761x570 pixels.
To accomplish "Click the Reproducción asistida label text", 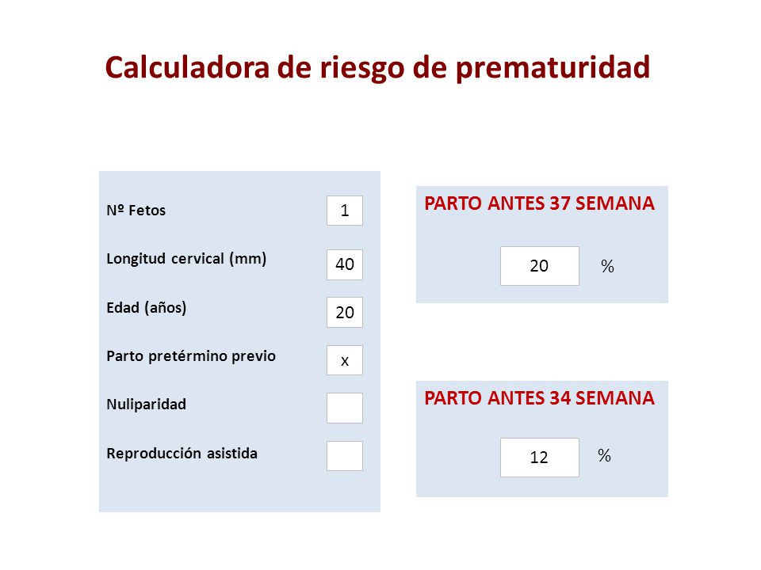I will [182, 453].
